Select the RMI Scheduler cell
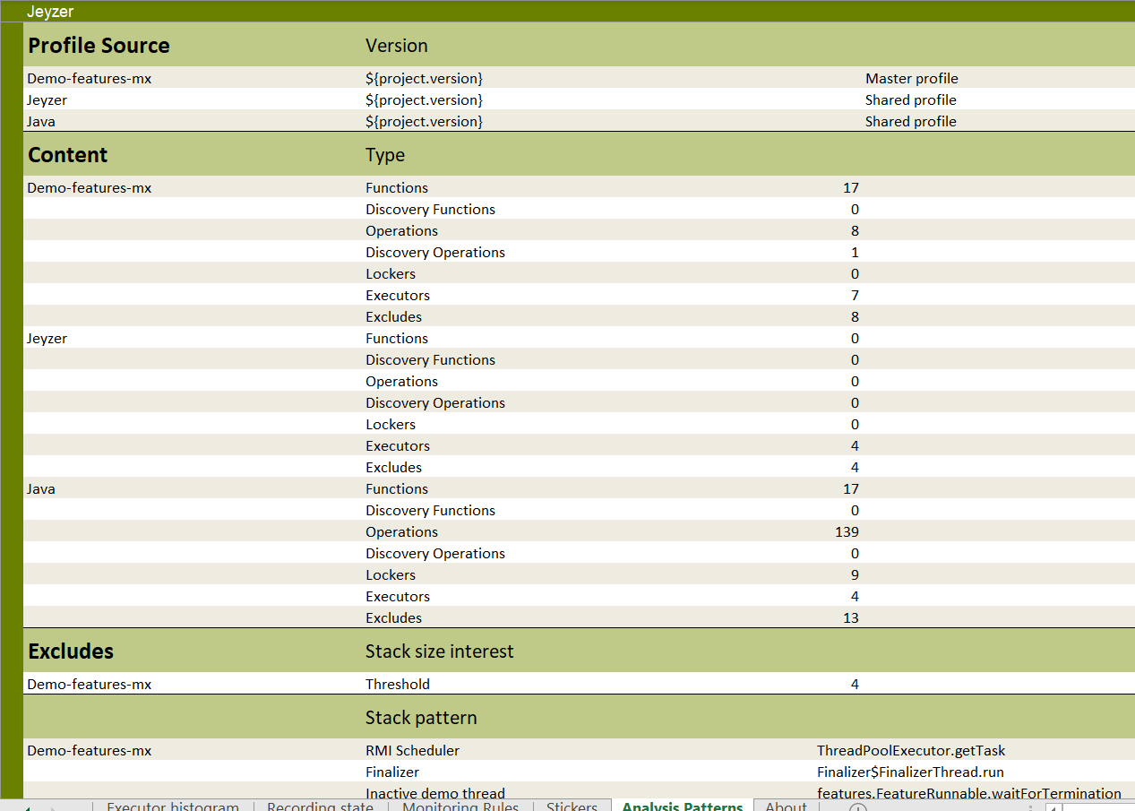The height and width of the screenshot is (811, 1135). pos(412,751)
